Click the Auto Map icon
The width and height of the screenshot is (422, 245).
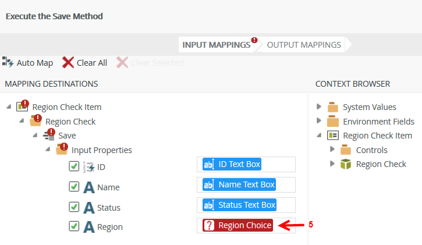8,62
